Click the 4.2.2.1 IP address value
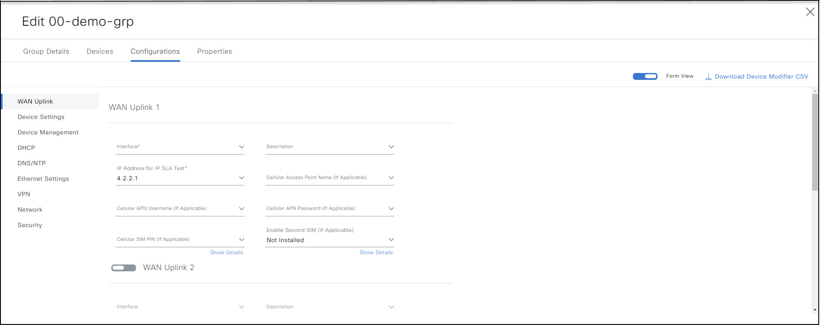Screen dimensions: 820x325 click(x=127, y=178)
